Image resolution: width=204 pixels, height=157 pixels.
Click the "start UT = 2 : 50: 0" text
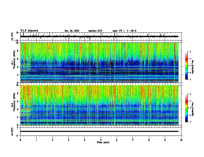tap(124, 31)
